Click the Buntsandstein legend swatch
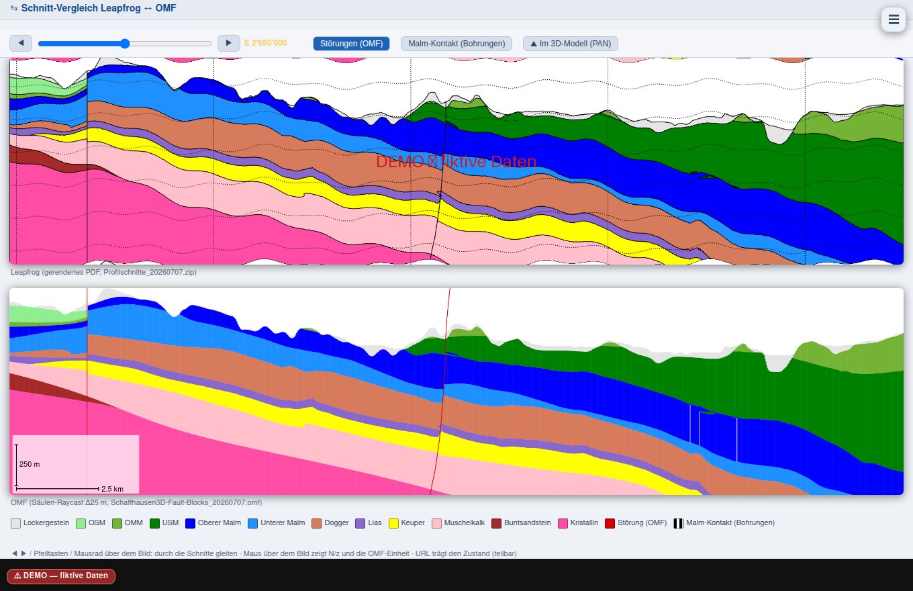 [x=497, y=523]
